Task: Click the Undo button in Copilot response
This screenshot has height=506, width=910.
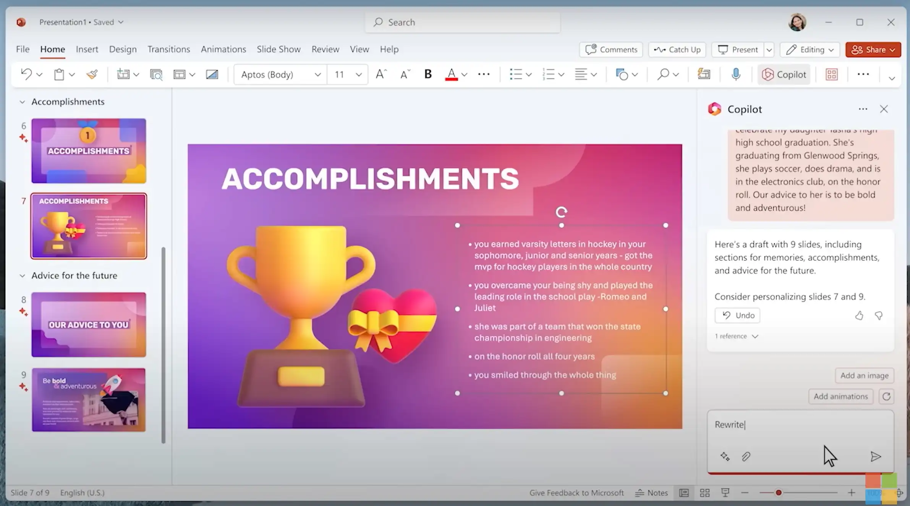Action: click(737, 315)
